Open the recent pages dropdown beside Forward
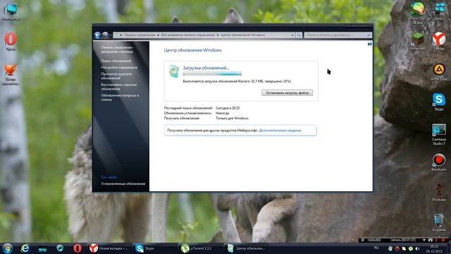The width and height of the screenshot is (451, 254). click(x=111, y=35)
